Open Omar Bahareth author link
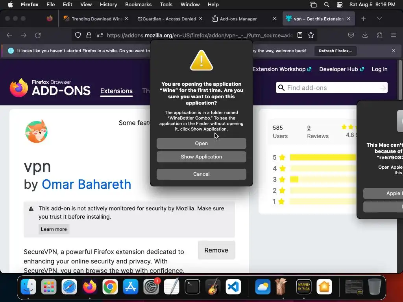403x302 pixels. pyautogui.click(x=86, y=184)
